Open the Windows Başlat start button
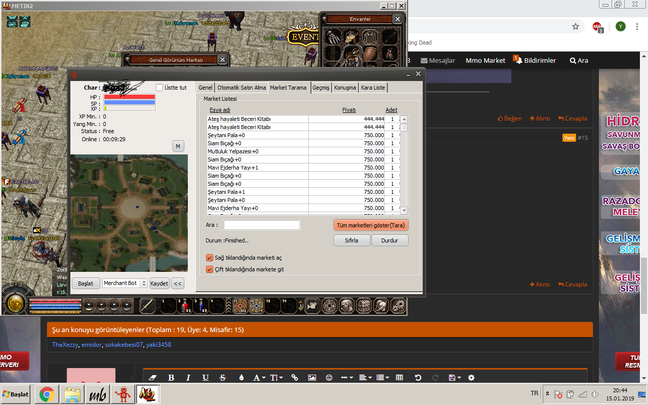 (16, 394)
